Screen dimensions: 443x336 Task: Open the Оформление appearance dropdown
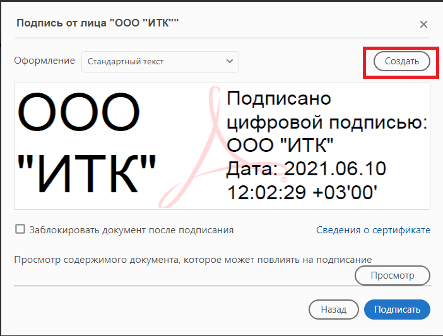coord(160,61)
